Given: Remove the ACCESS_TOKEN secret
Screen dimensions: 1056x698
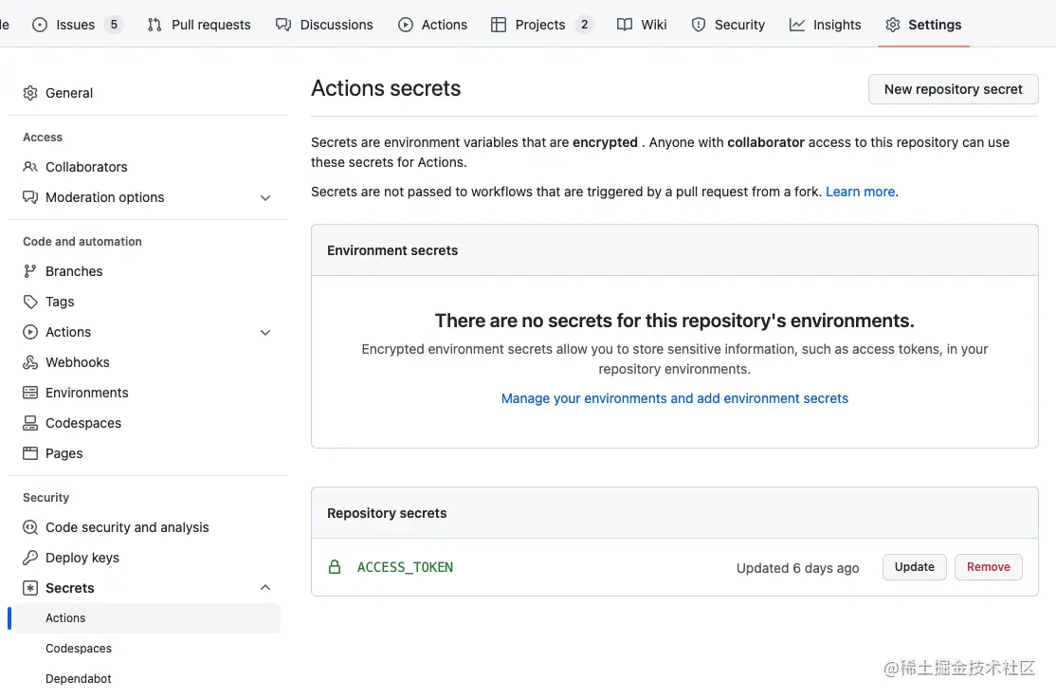Looking at the screenshot, I should (x=988, y=567).
